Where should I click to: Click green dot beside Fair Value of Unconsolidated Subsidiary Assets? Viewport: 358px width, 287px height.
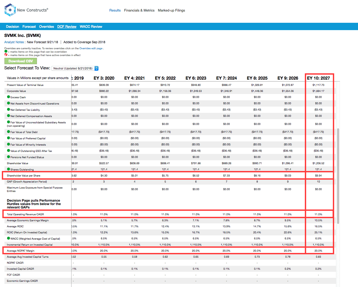pos(9,122)
